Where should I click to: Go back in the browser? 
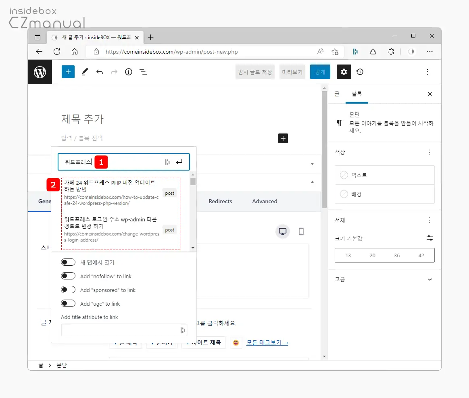point(39,52)
